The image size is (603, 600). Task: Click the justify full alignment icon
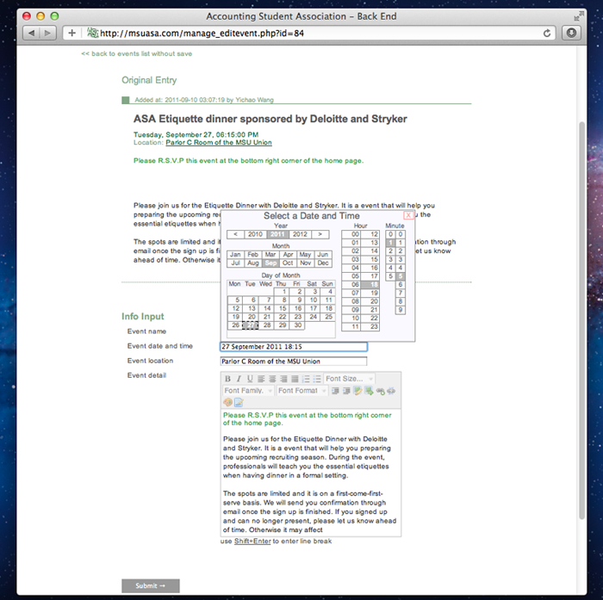294,379
